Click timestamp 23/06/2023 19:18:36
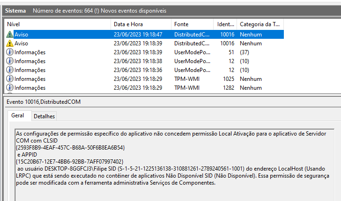The width and height of the screenshot is (341, 201). click(138, 70)
